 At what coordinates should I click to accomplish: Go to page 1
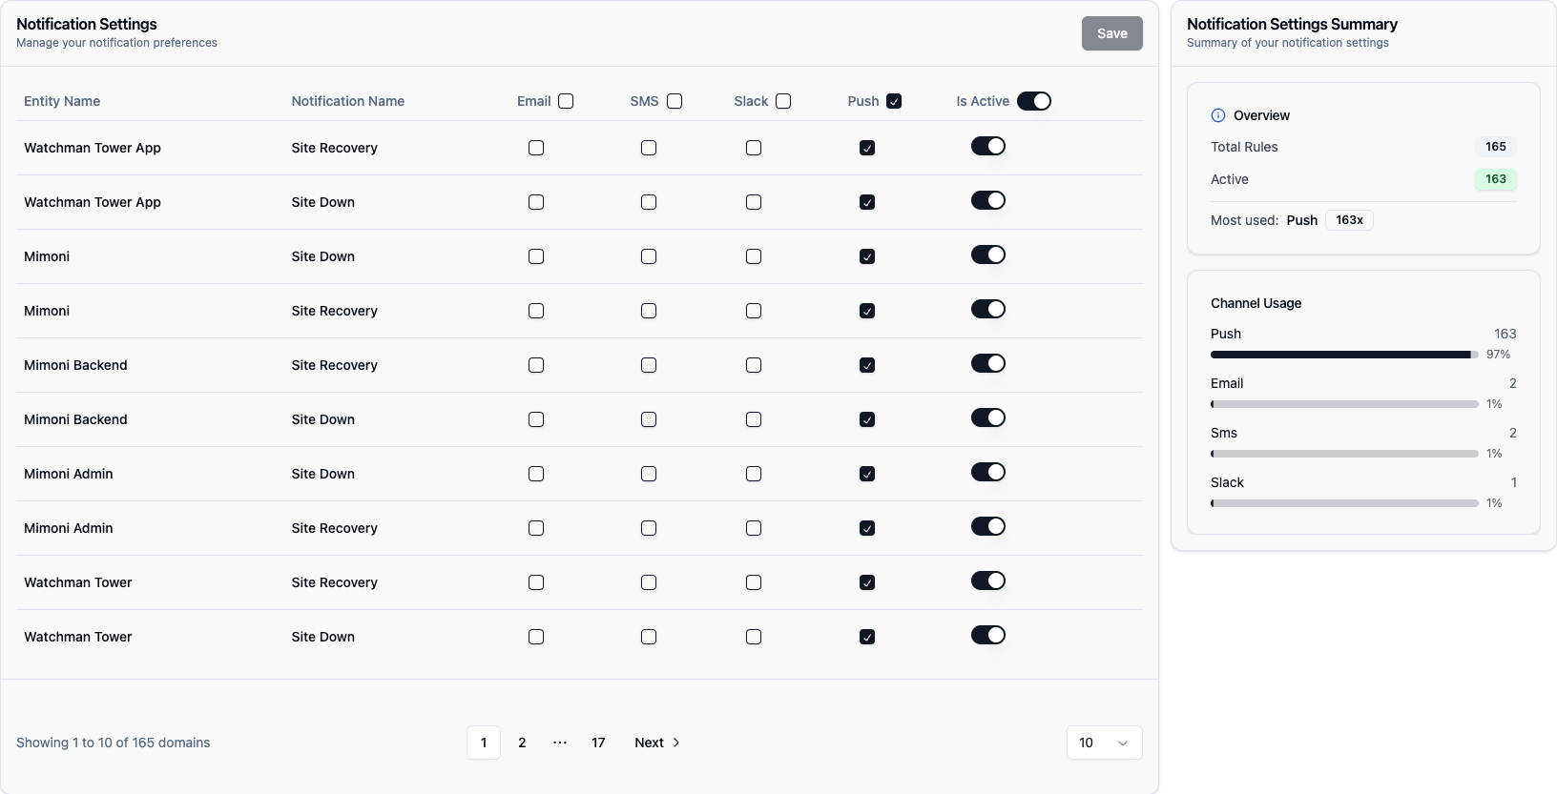[x=484, y=743]
